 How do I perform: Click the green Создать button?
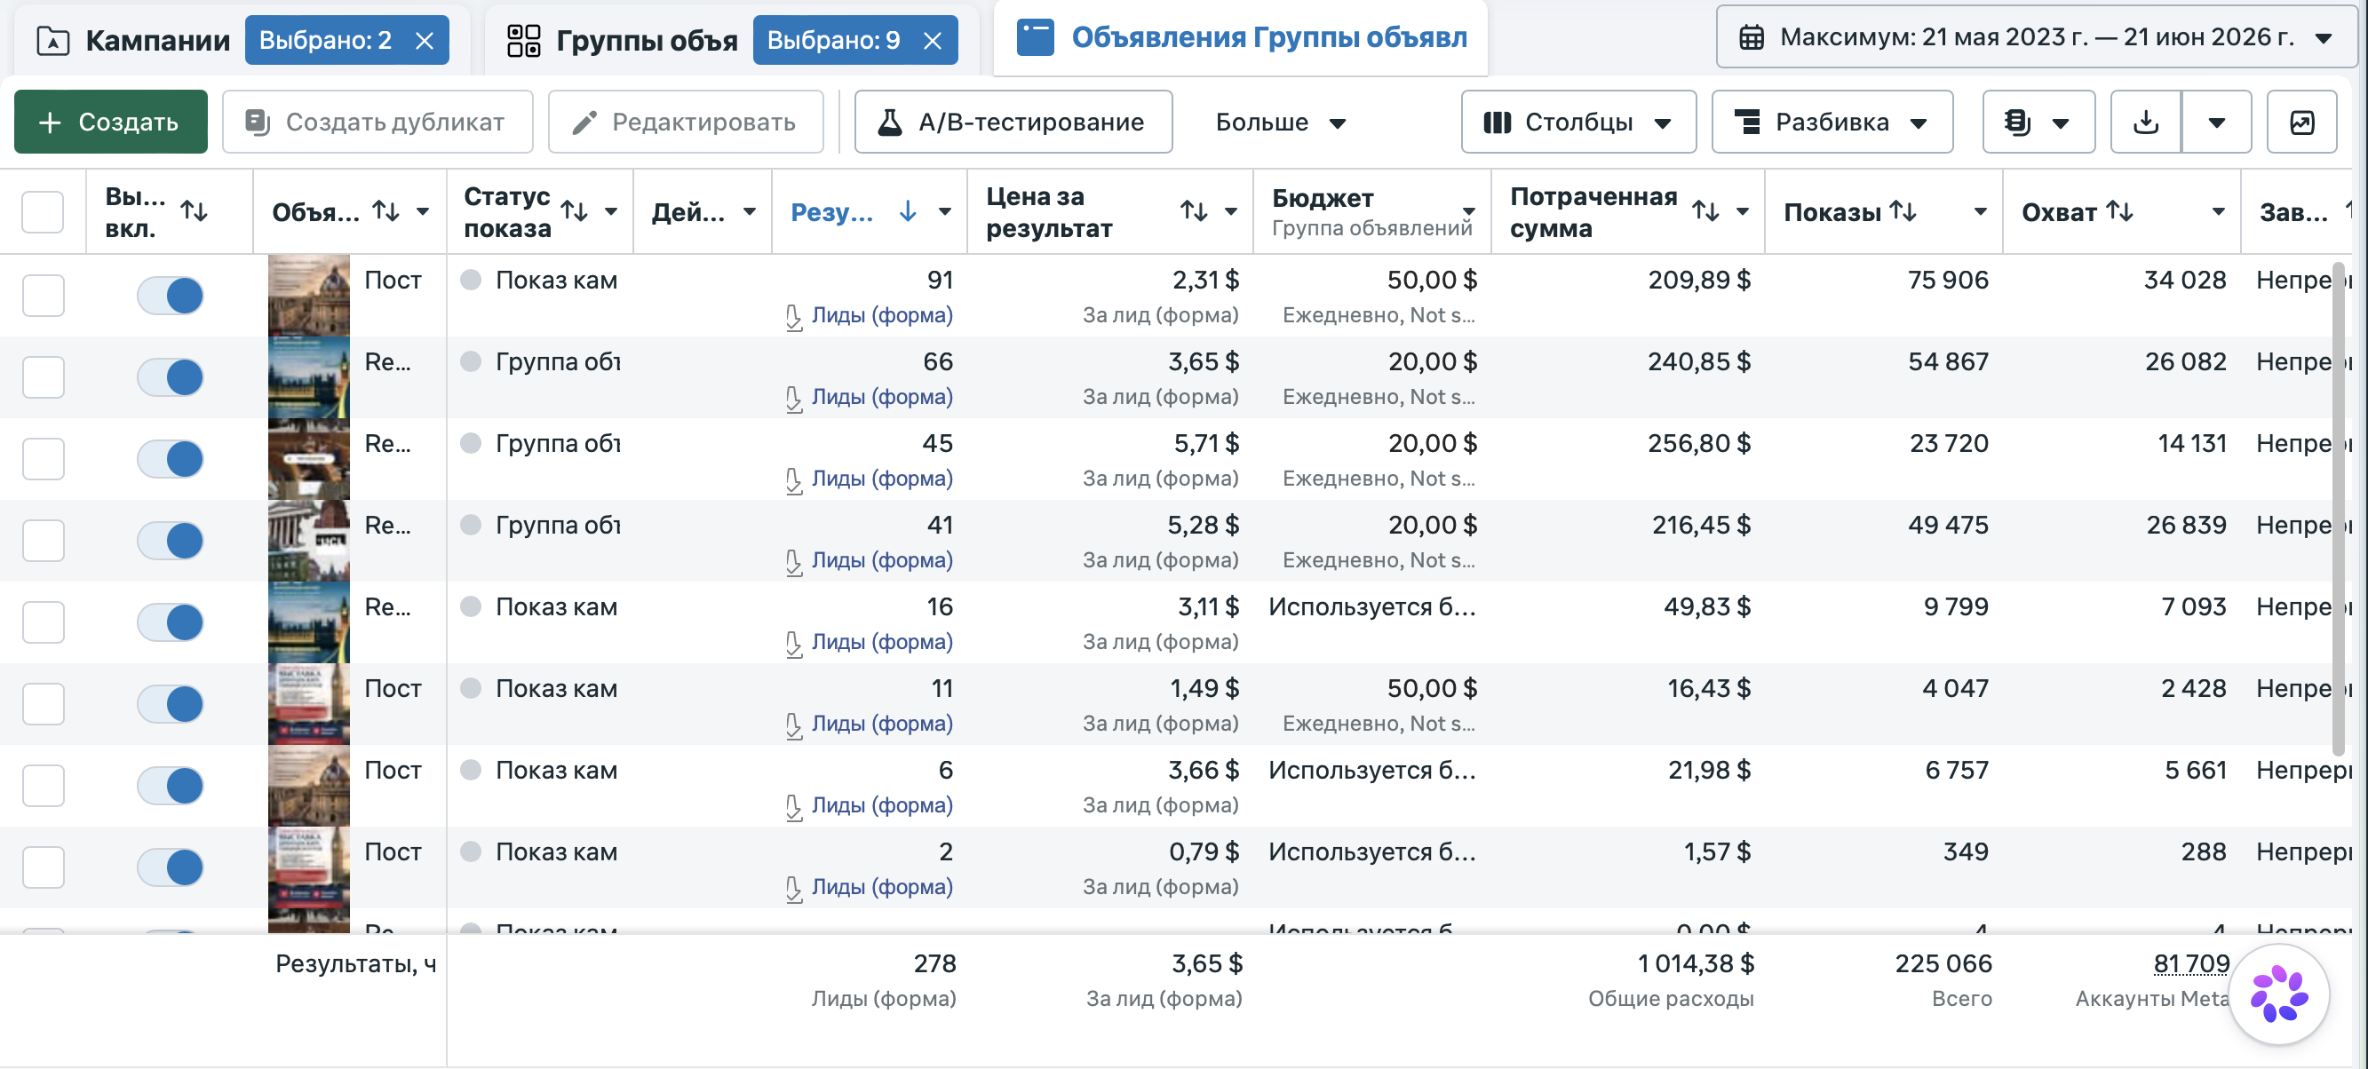coord(110,123)
